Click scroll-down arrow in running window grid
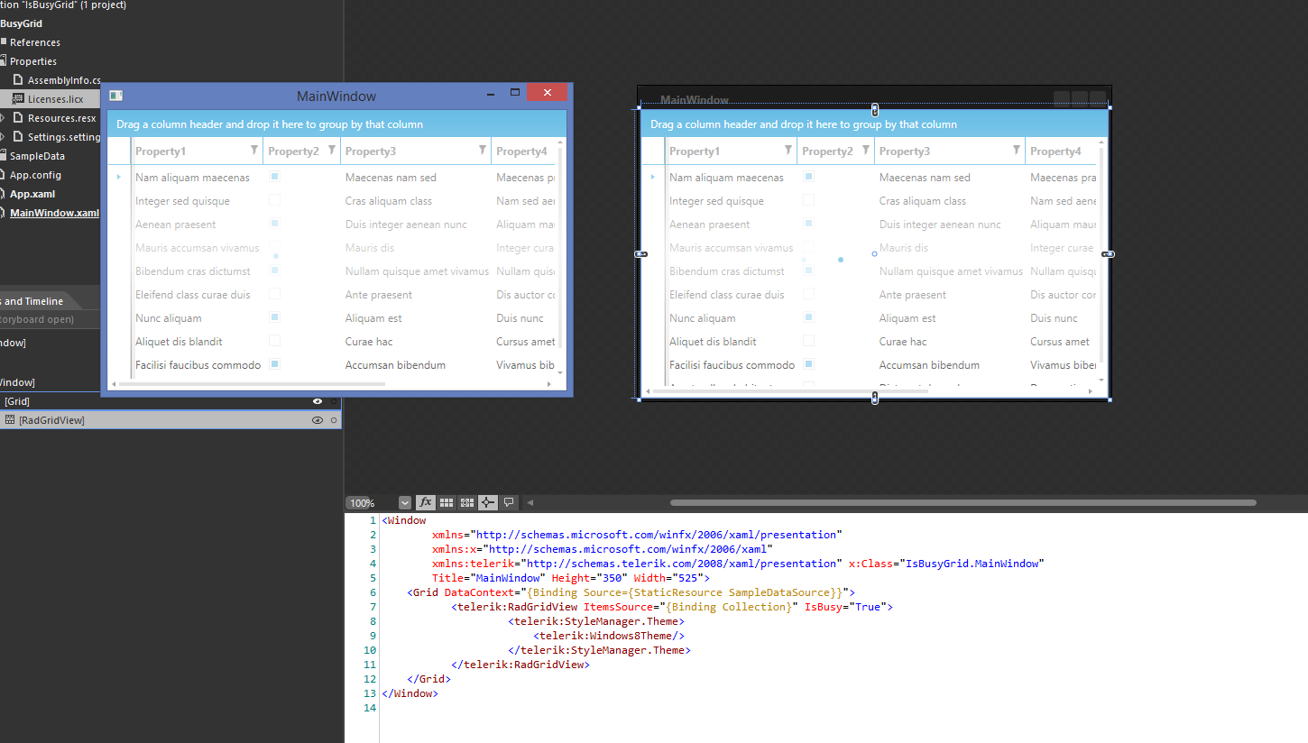 [x=560, y=372]
